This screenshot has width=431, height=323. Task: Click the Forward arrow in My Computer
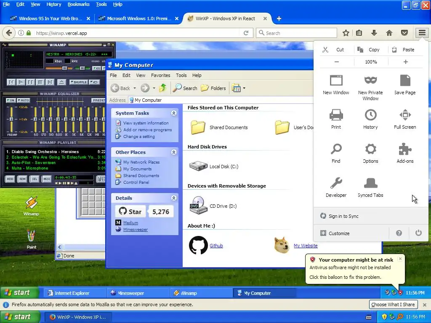pos(145,88)
